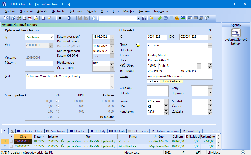Click Novák s.r.o. in the status bar
The image size is (251, 155).
tap(132, 153)
